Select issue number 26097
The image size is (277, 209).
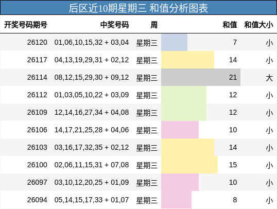click(37, 182)
